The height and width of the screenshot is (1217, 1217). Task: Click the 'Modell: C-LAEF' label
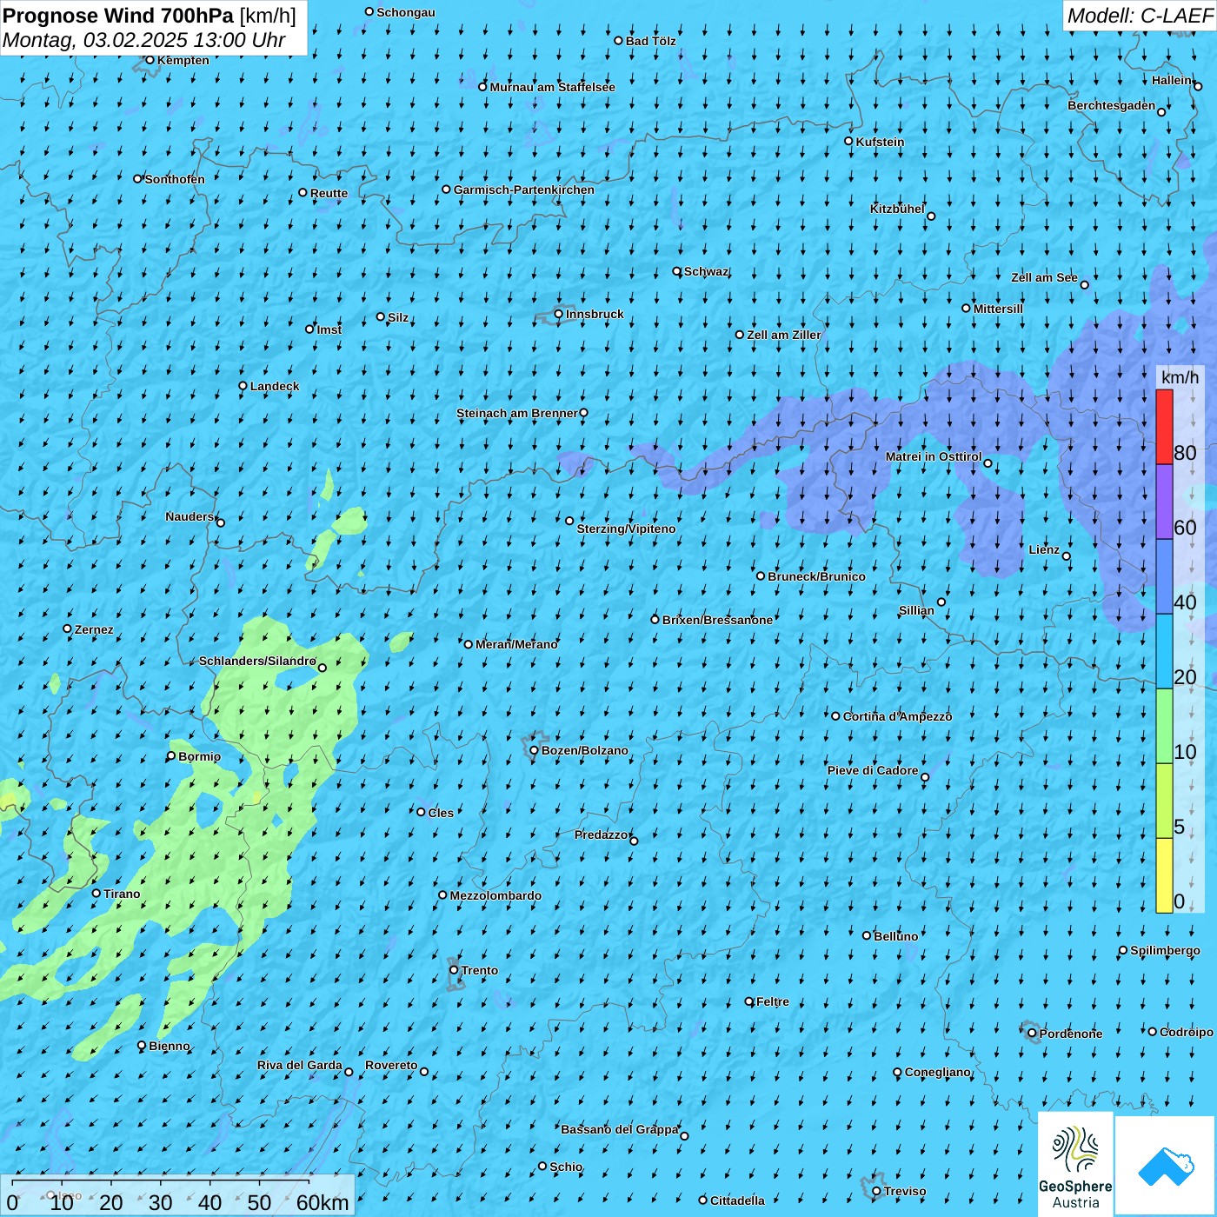pyautogui.click(x=1140, y=16)
